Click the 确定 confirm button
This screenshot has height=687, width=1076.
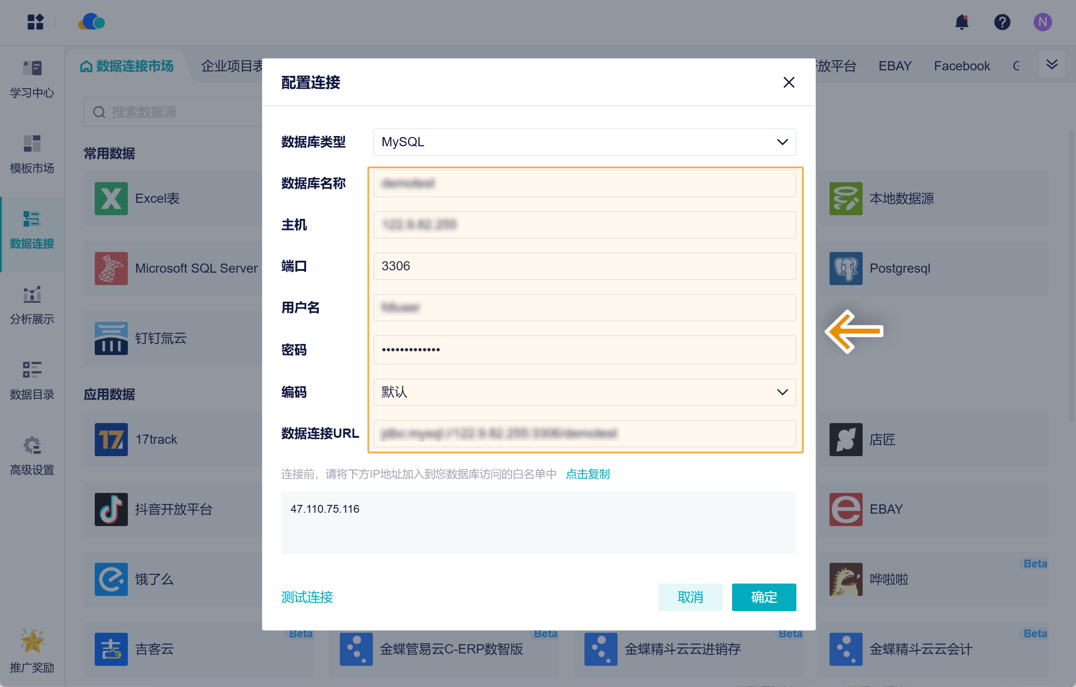click(763, 597)
